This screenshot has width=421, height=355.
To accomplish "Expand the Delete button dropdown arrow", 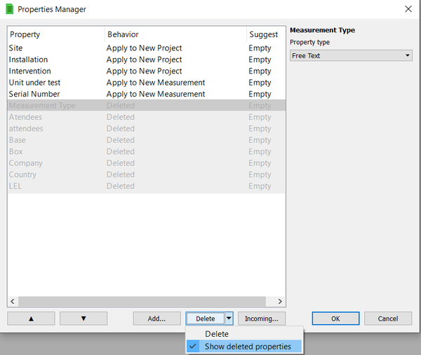I will click(229, 319).
